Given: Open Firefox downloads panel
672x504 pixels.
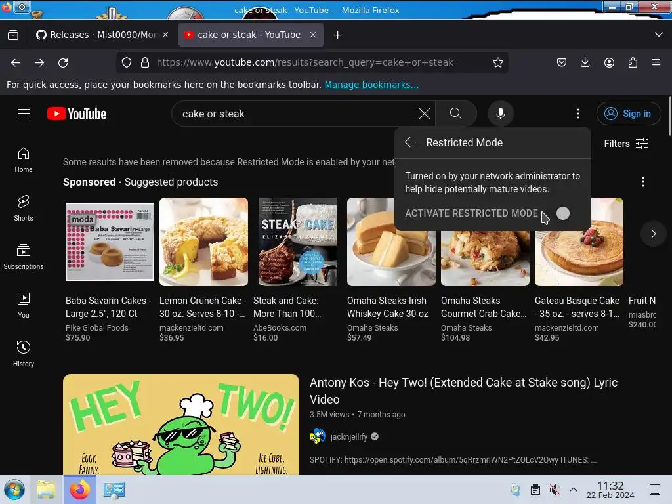Looking at the screenshot, I should click(x=585, y=62).
